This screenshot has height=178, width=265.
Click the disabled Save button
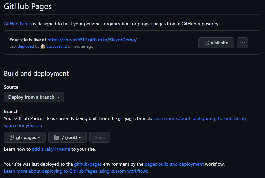pos(100,137)
